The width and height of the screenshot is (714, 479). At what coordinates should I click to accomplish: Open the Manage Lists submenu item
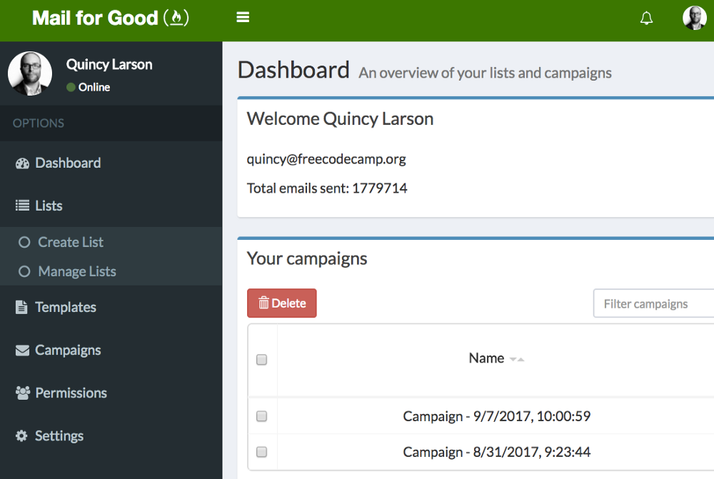click(x=76, y=272)
